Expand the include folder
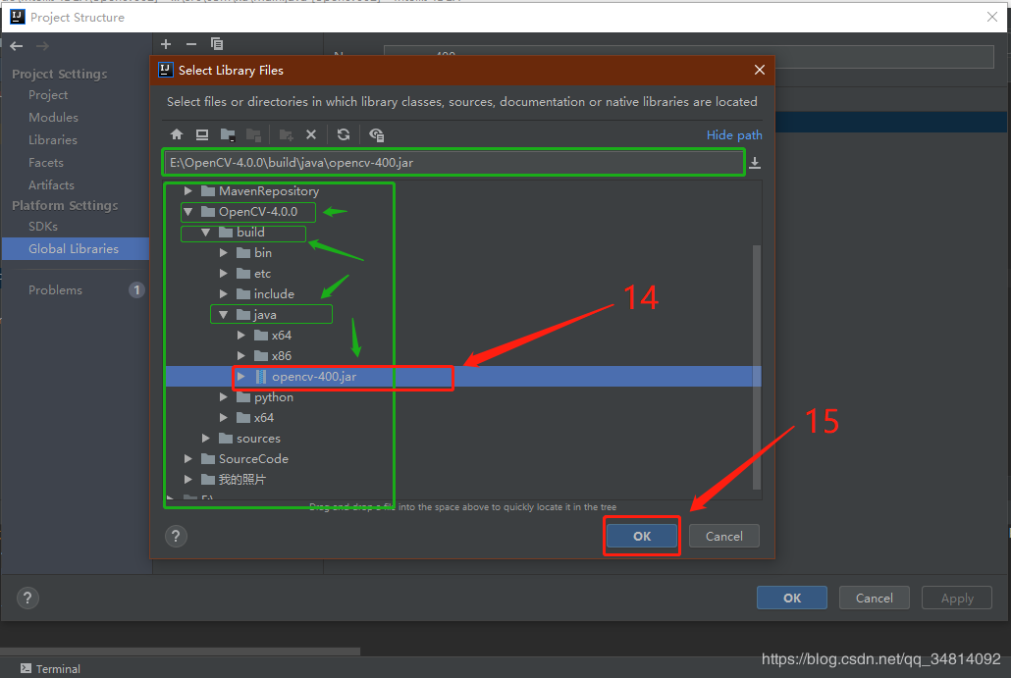This screenshot has height=678, width=1011. pos(223,294)
